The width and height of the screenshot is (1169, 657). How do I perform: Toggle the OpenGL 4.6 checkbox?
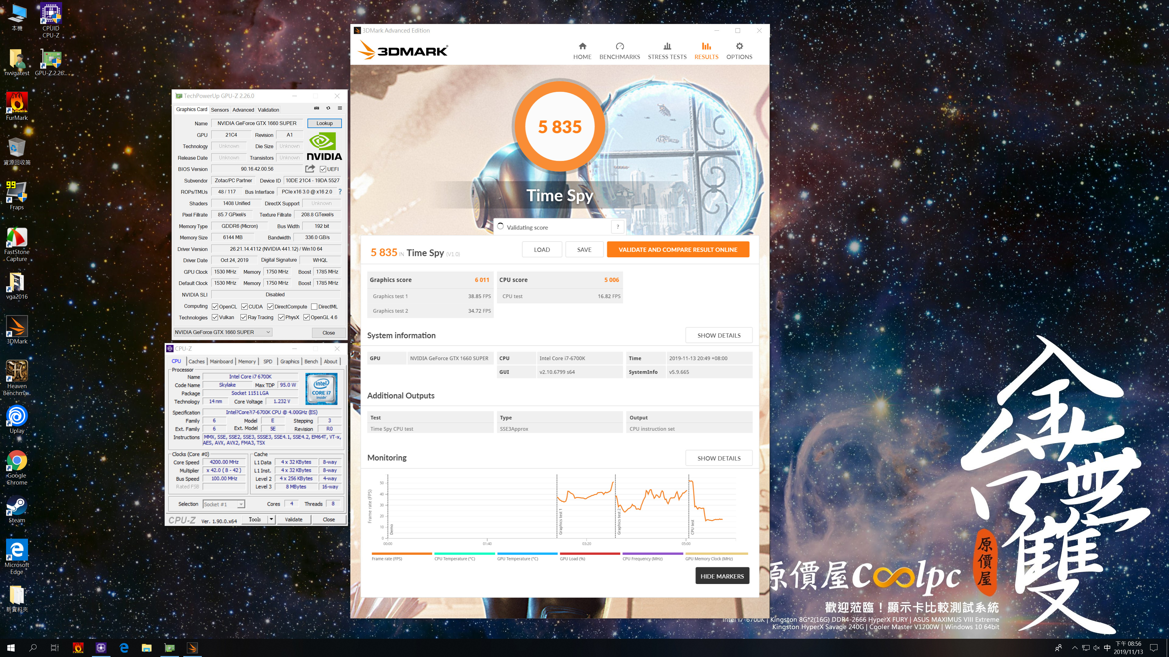point(306,317)
